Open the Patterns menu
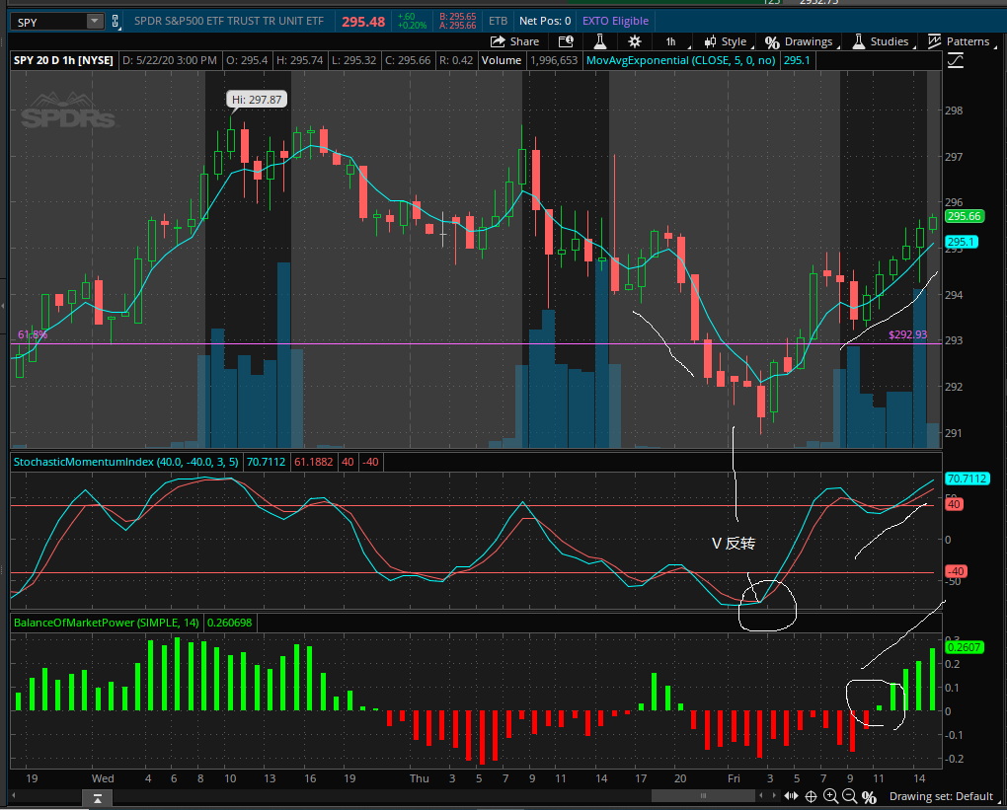This screenshot has width=1007, height=810. coord(961,41)
